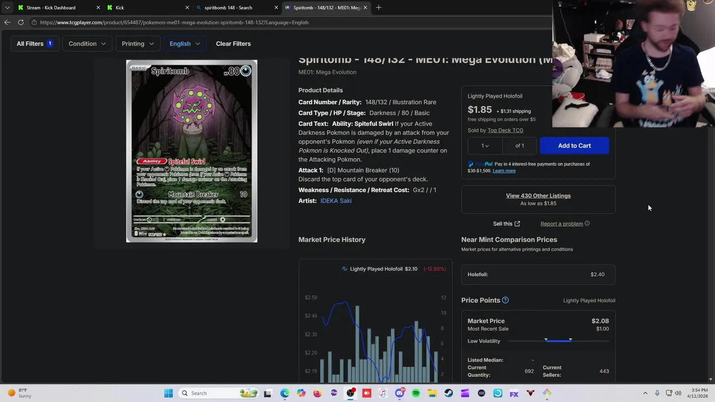Open the FX app taskbar icon
The height and width of the screenshot is (402, 715).
(x=514, y=393)
